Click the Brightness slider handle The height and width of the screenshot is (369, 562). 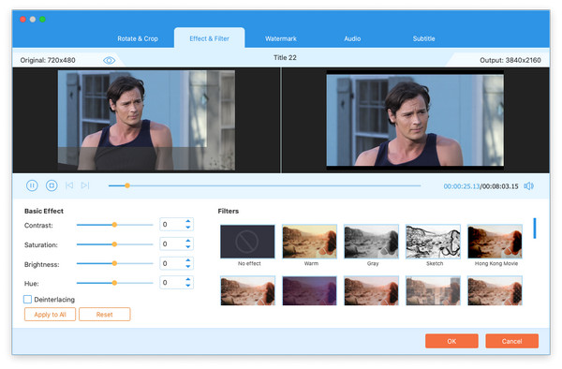[114, 263]
